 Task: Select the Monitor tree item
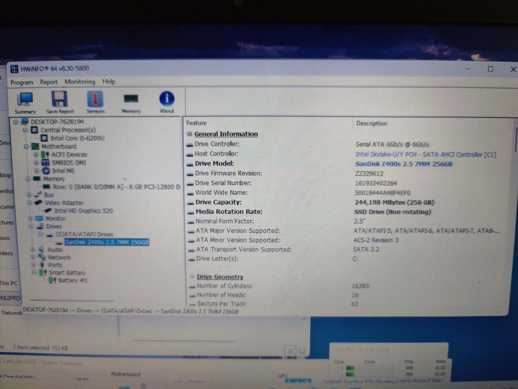[x=56, y=219]
